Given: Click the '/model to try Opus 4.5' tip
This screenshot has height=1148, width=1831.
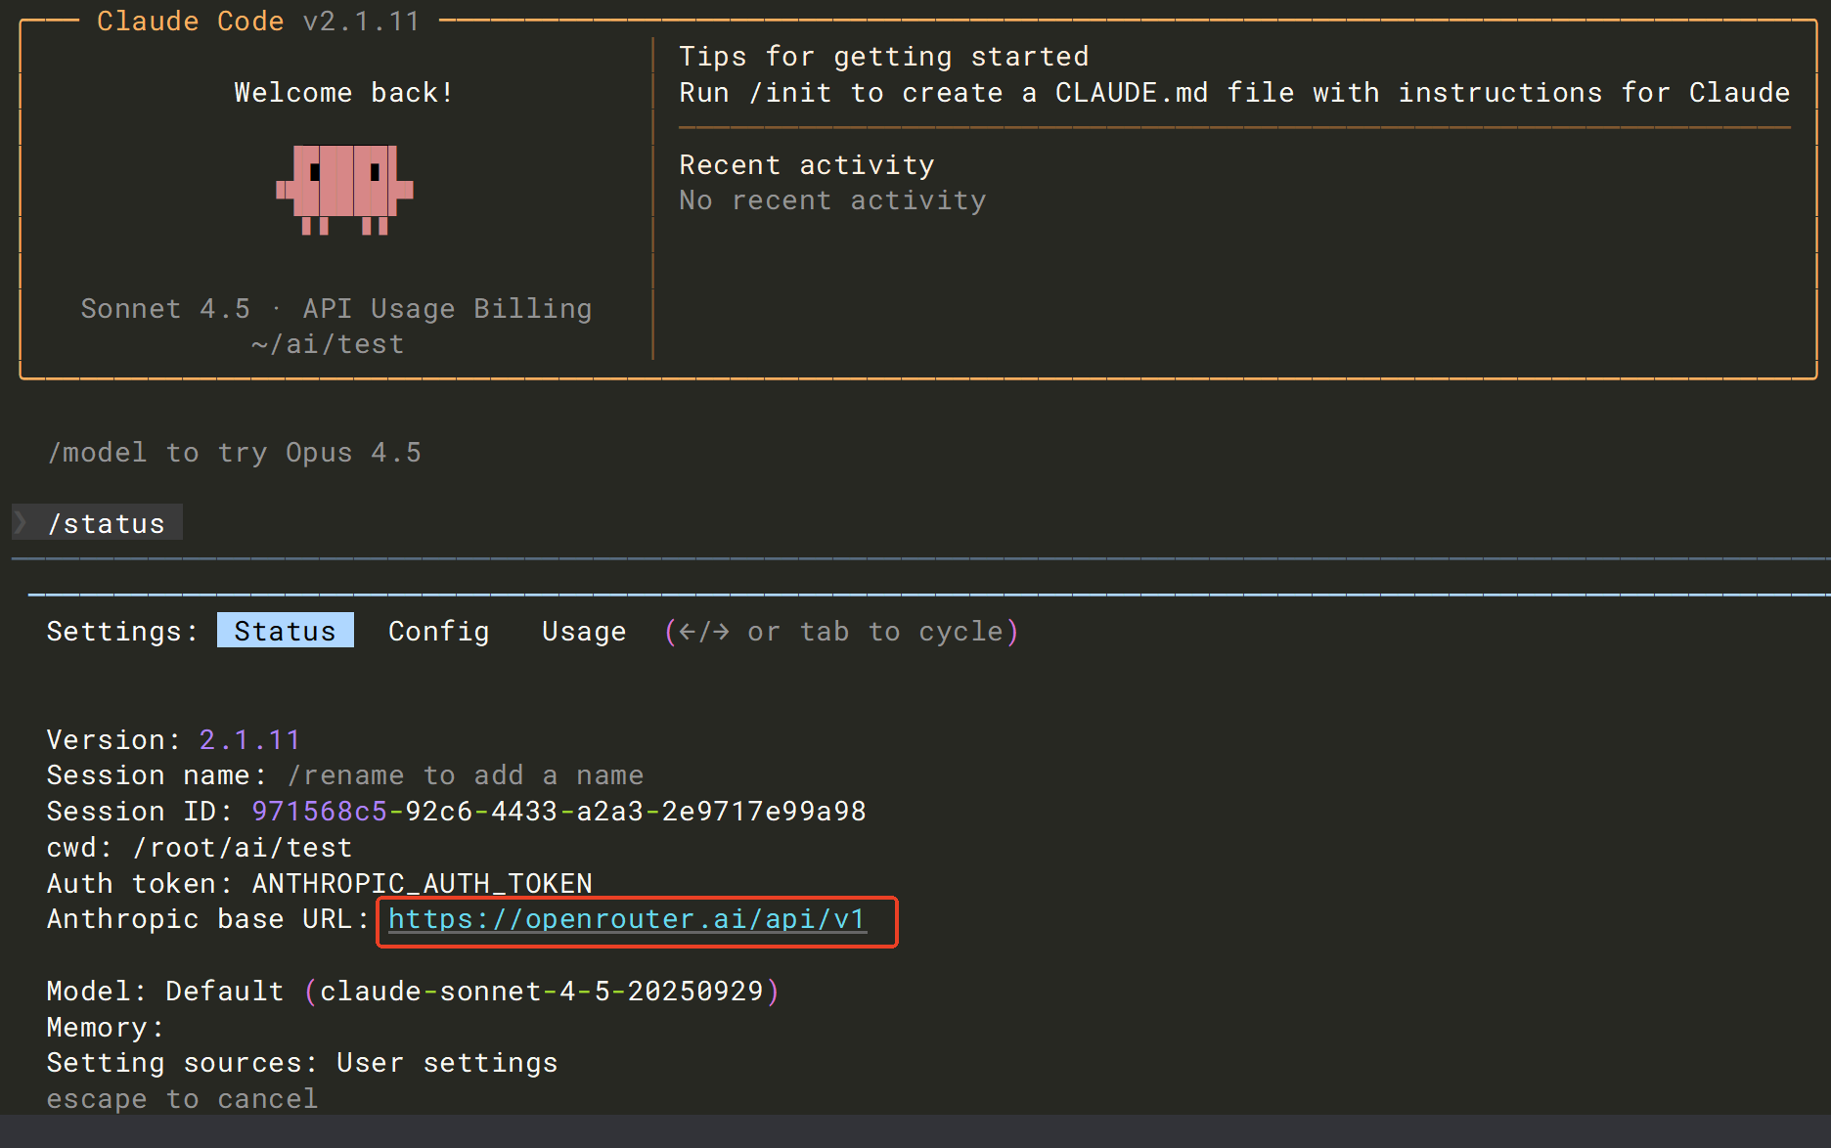Looking at the screenshot, I should click(235, 453).
